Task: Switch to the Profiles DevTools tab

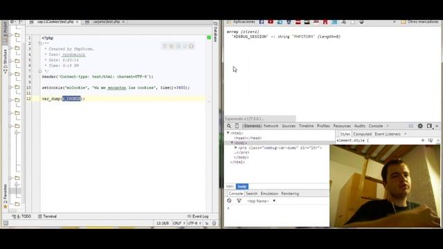Action: coord(323,126)
